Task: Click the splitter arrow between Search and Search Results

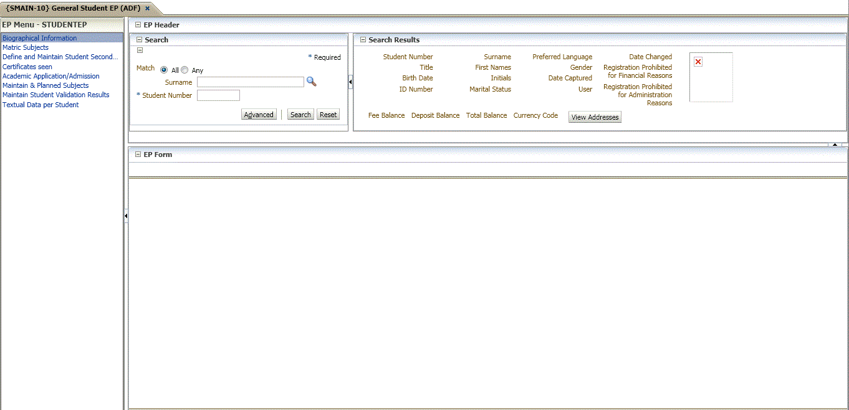Action: (x=350, y=81)
